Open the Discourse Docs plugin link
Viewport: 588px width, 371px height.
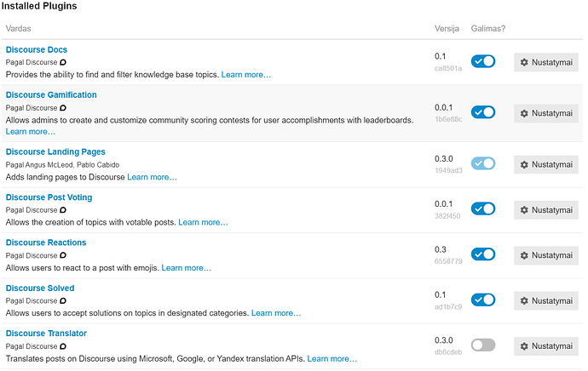point(37,50)
